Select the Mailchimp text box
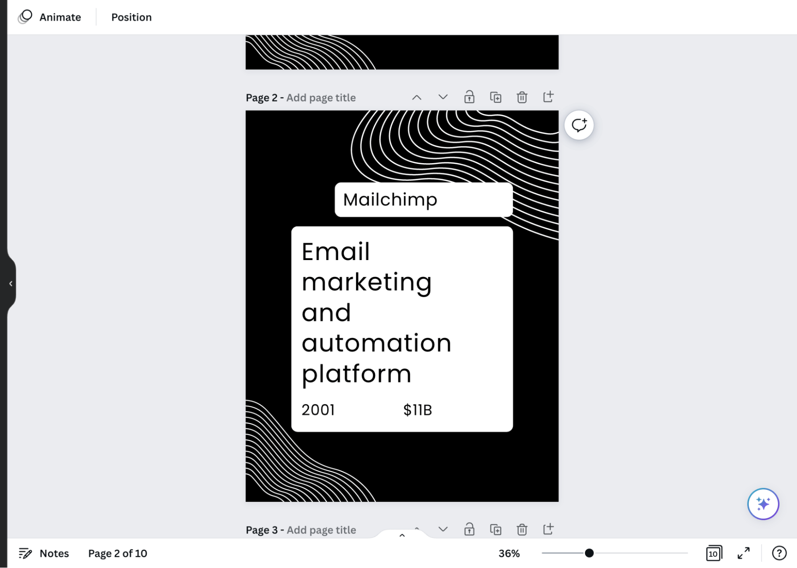 click(423, 199)
